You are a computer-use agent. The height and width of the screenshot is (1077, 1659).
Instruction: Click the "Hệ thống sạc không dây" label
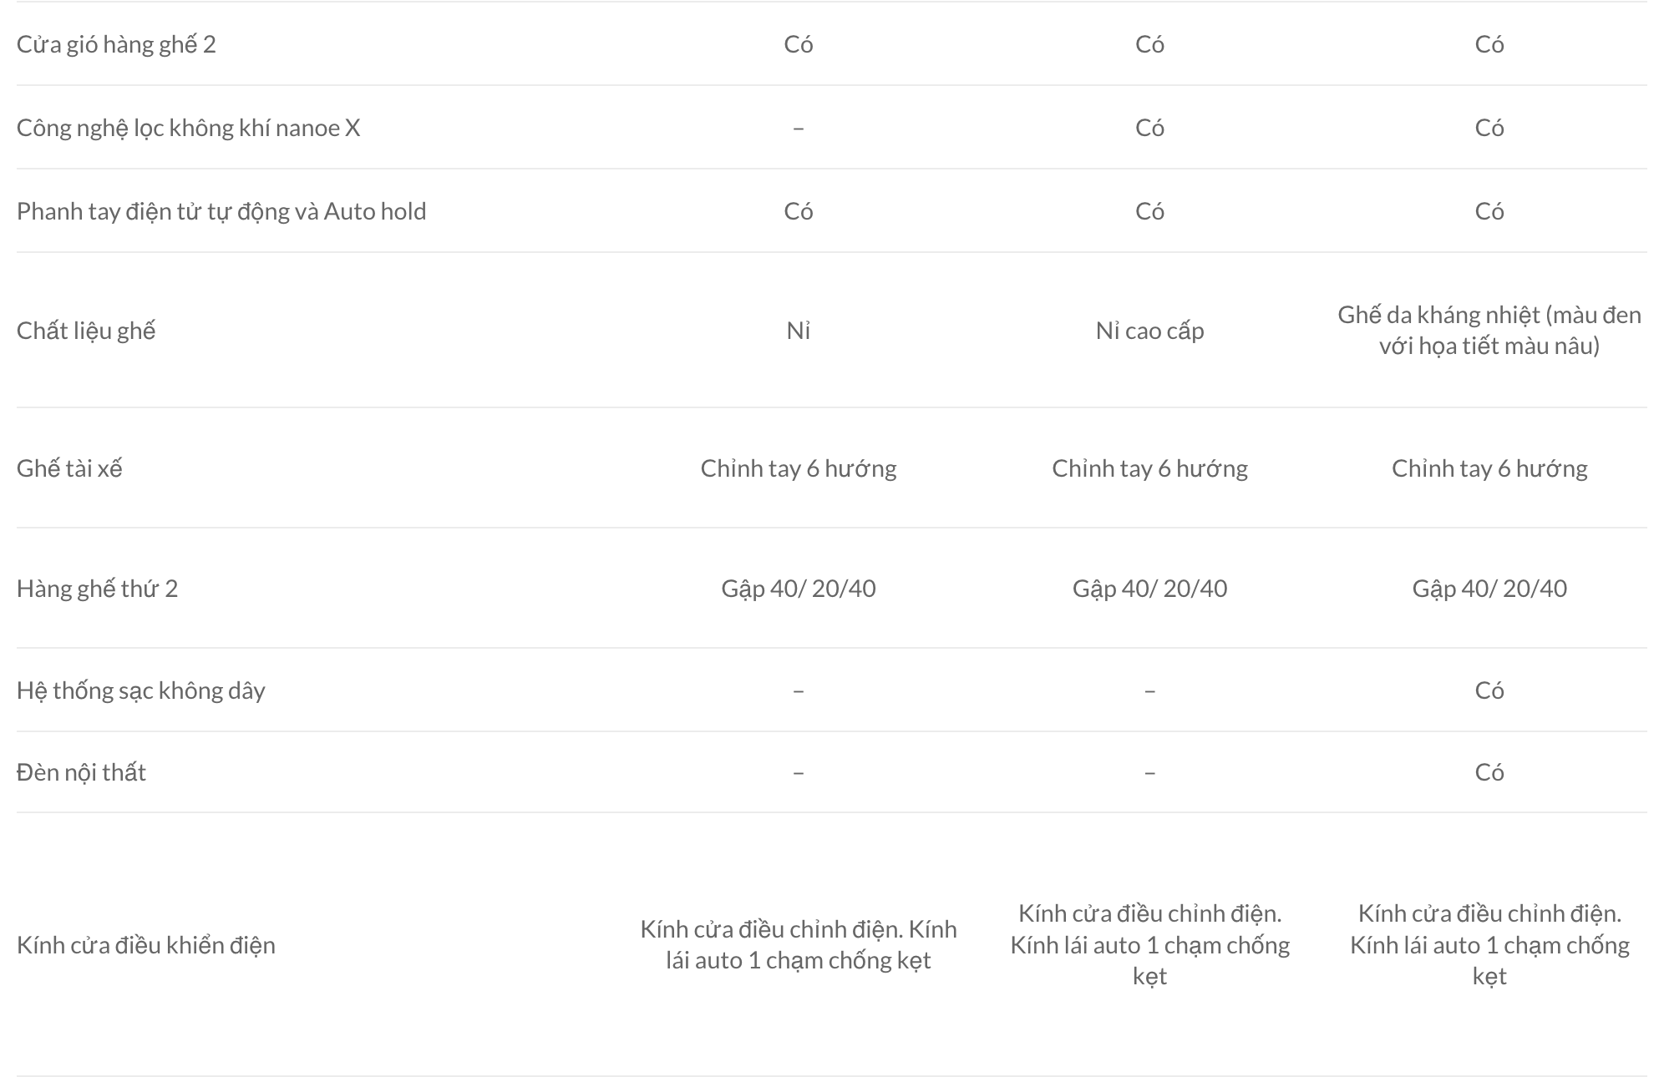pos(140,690)
